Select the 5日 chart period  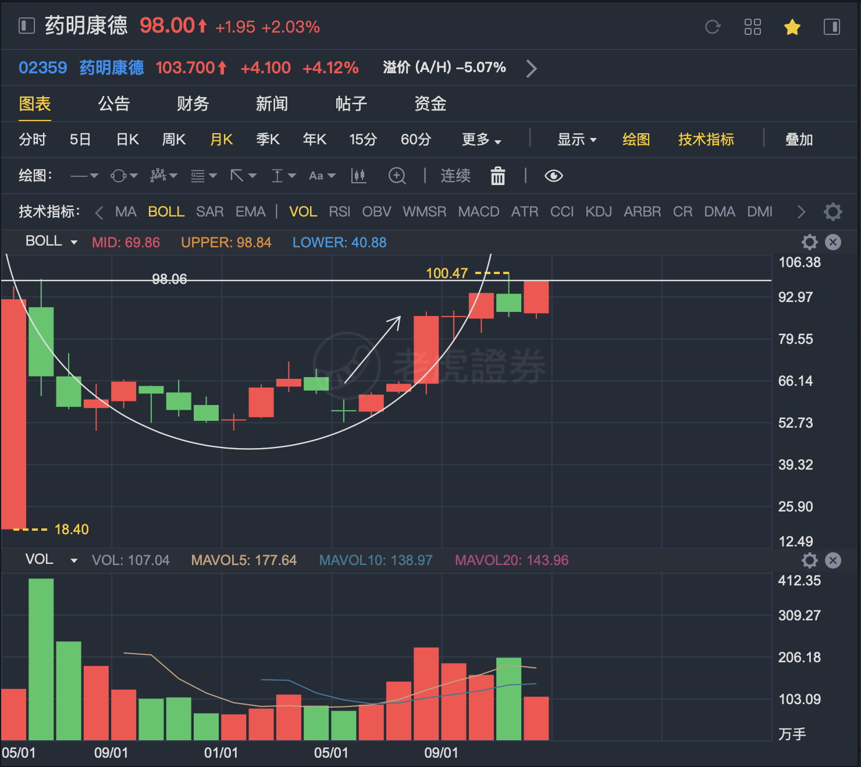tap(80, 140)
